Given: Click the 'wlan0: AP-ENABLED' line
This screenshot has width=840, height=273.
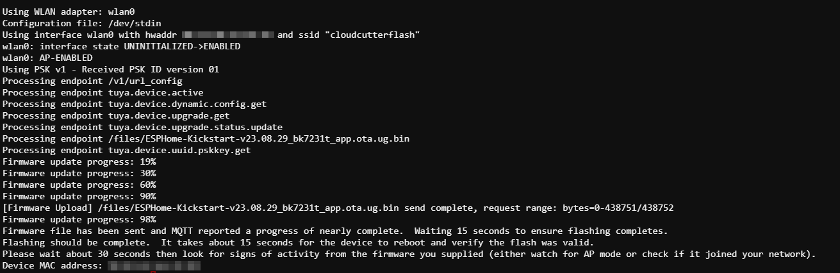Looking at the screenshot, I should pos(47,58).
